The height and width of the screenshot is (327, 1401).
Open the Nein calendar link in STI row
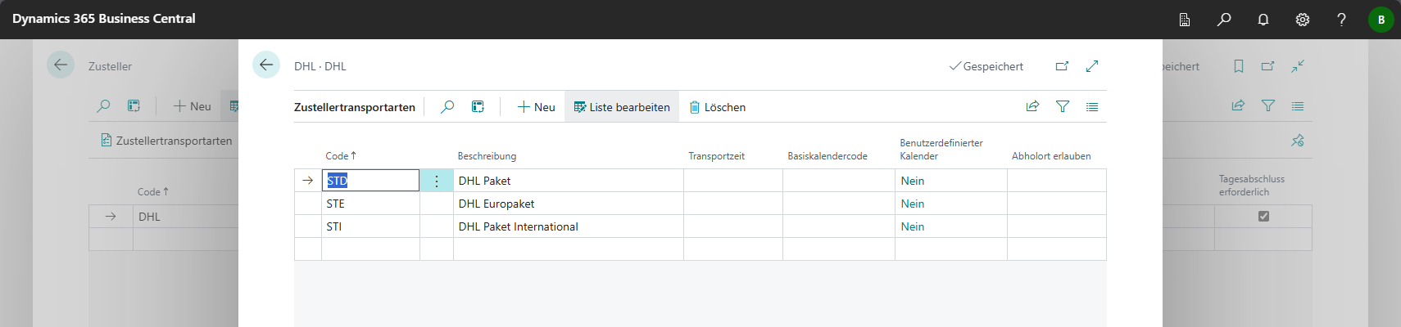tap(913, 226)
